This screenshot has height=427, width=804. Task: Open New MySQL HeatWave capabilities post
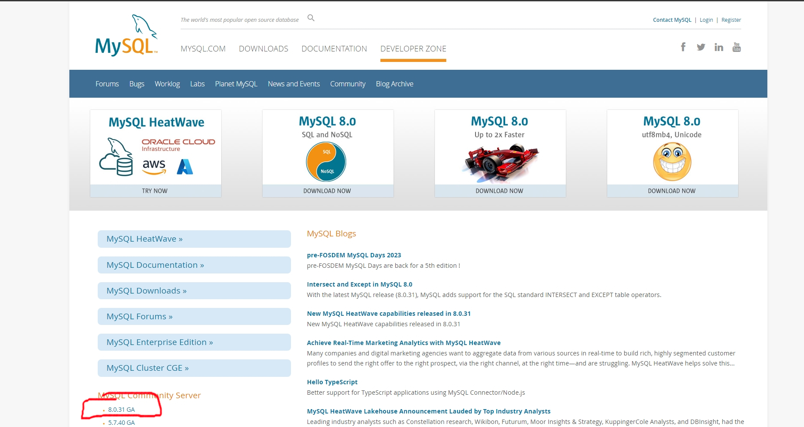(389, 314)
